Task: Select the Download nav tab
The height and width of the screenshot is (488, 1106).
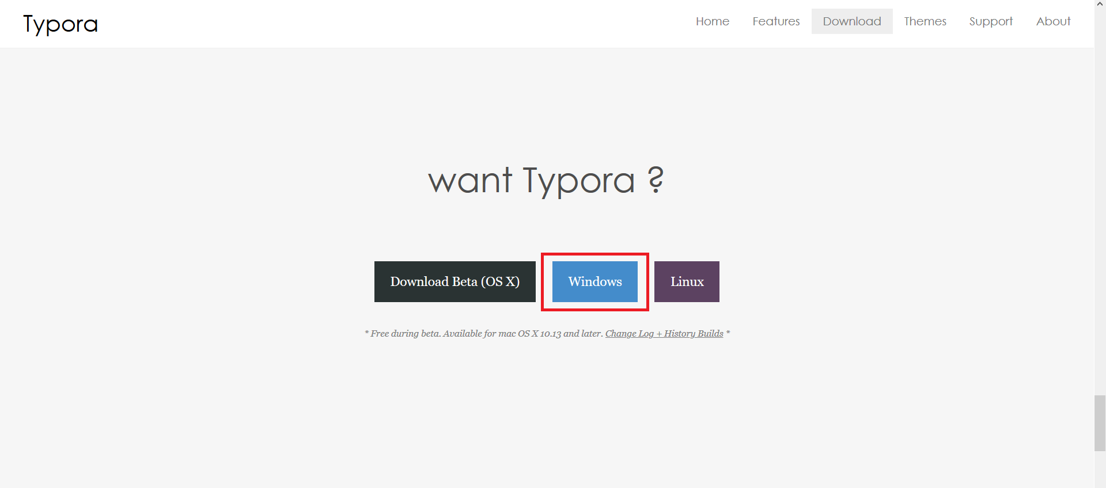Action: (852, 21)
